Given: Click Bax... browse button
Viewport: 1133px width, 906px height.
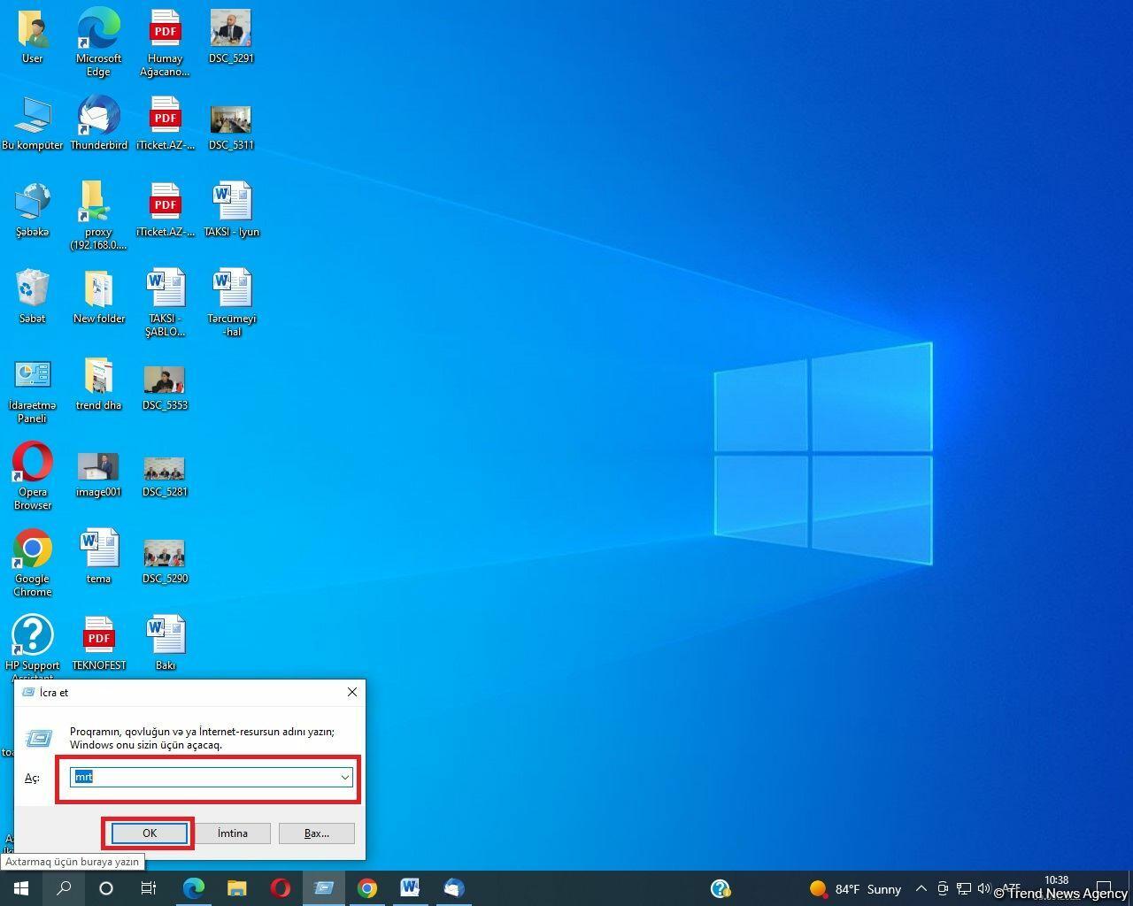Looking at the screenshot, I should (x=317, y=833).
